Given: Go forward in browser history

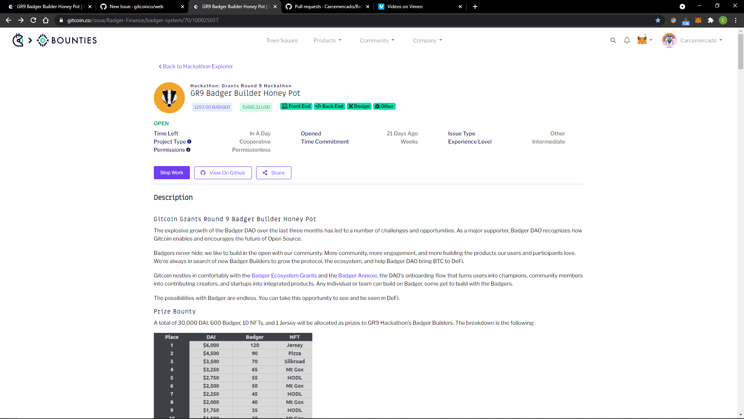Looking at the screenshot, I should click(21, 20).
